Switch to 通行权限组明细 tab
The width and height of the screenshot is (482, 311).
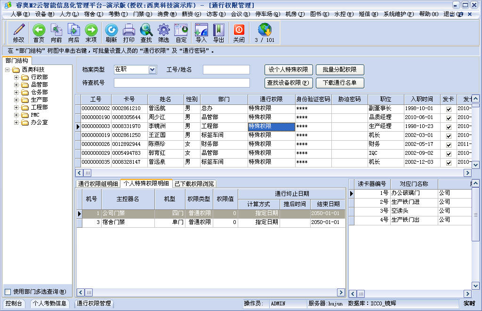click(x=98, y=183)
